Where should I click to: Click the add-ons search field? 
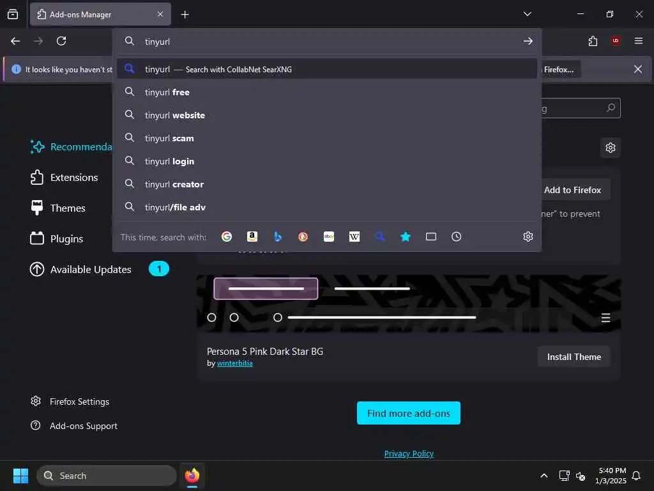[x=581, y=108]
